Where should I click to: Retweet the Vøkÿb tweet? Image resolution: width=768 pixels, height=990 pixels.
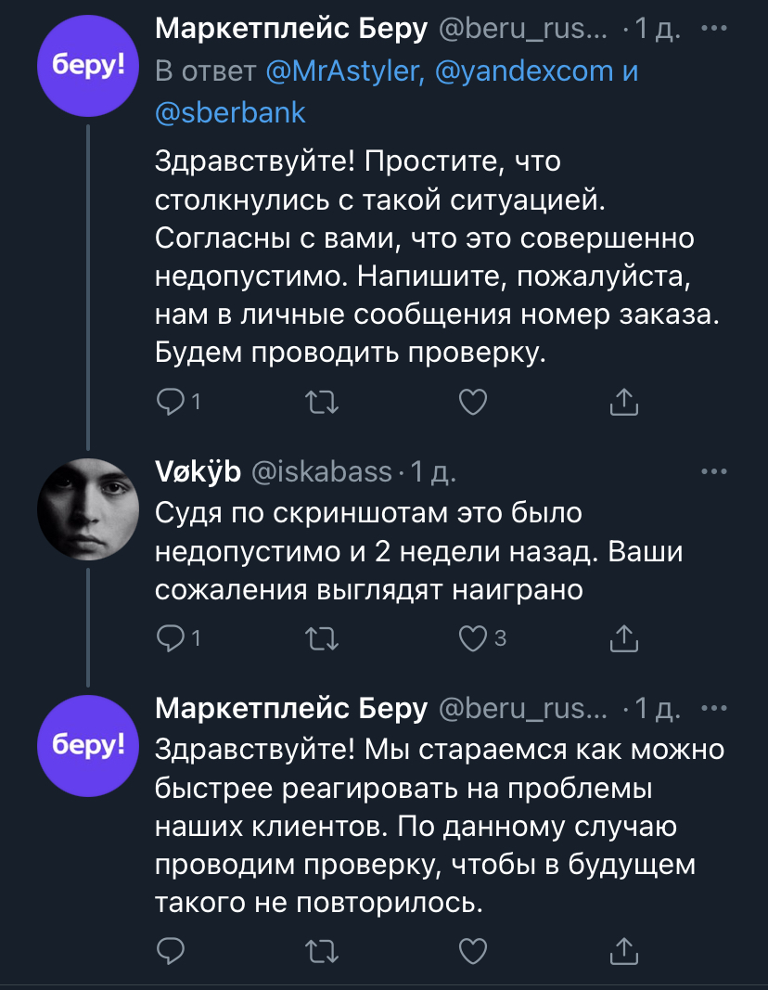click(x=321, y=637)
